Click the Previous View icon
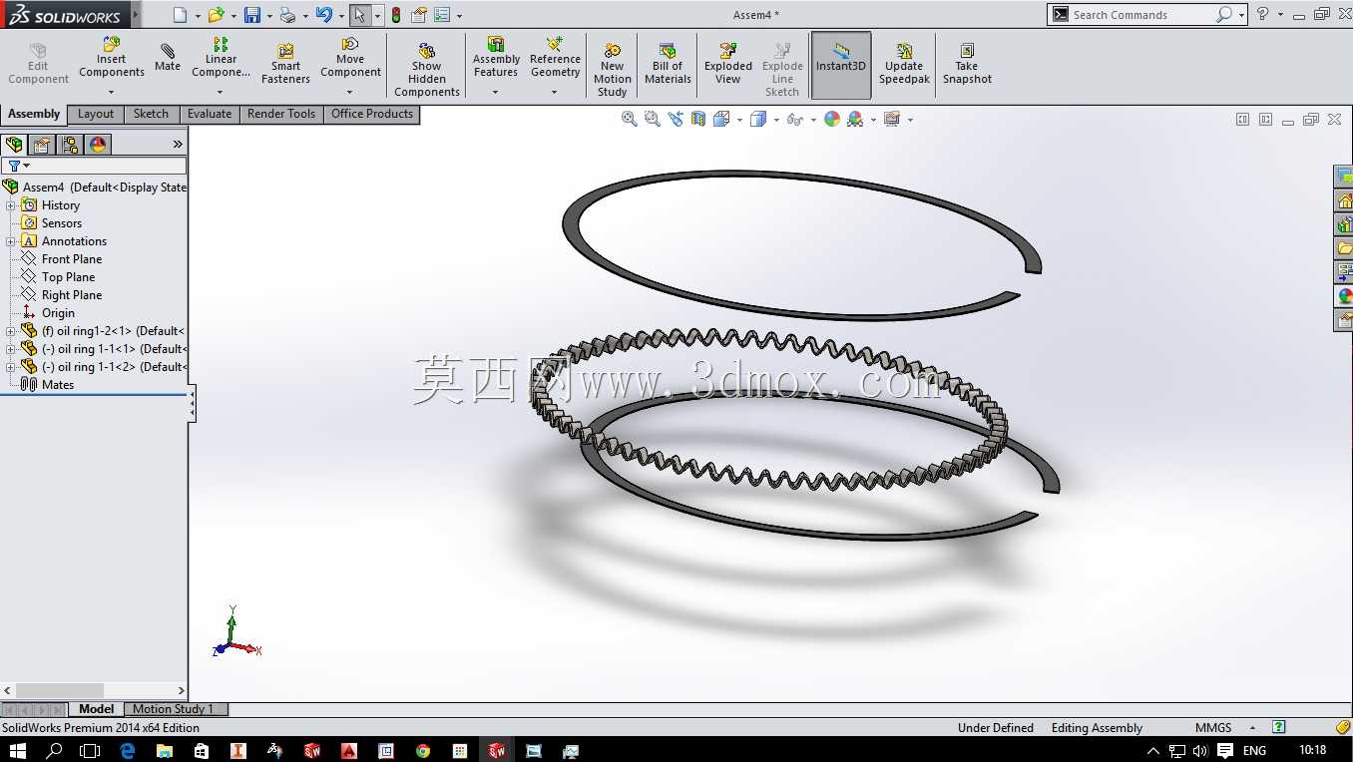Image resolution: width=1353 pixels, height=762 pixels. pos(676,119)
